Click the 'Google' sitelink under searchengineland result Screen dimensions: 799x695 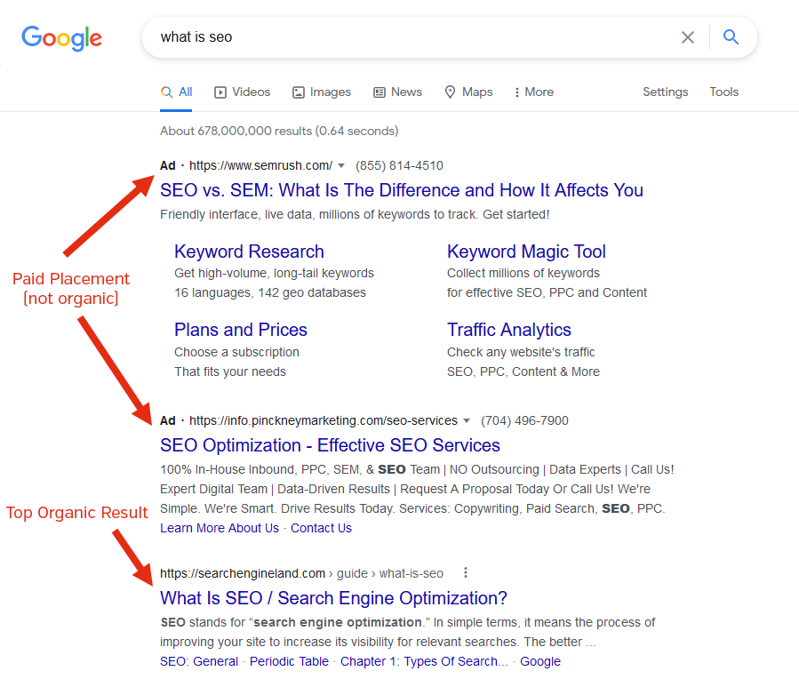(x=540, y=661)
